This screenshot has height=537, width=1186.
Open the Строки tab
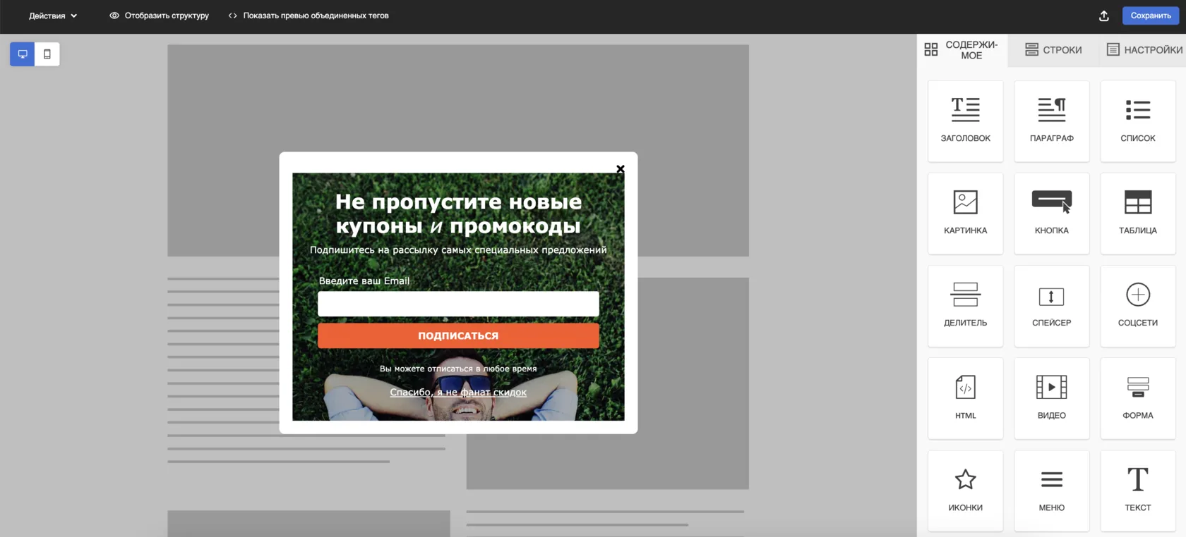pos(1053,50)
